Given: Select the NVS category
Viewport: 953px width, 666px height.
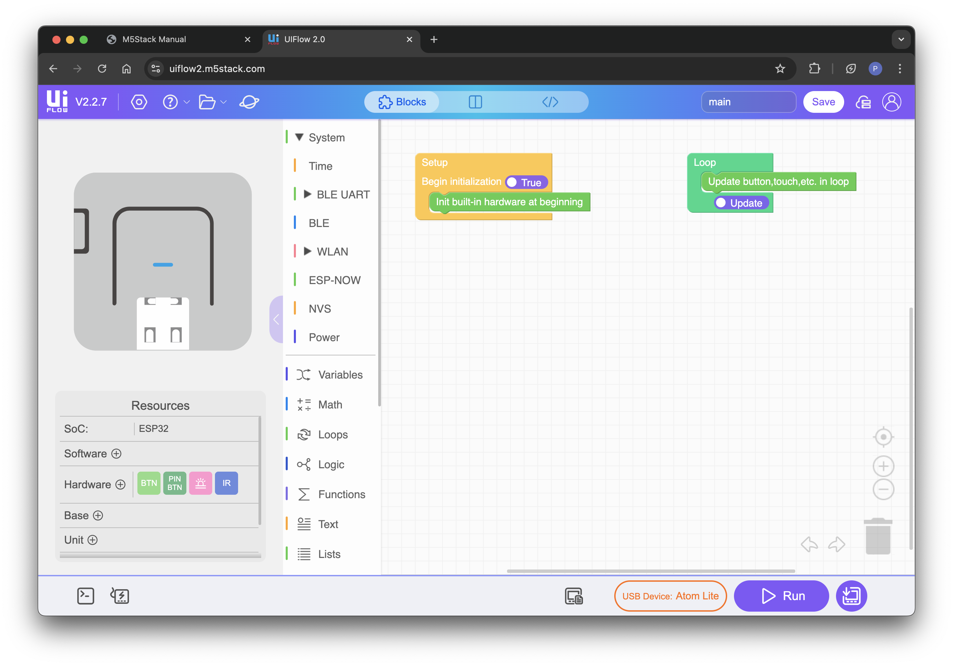Looking at the screenshot, I should click(x=320, y=309).
